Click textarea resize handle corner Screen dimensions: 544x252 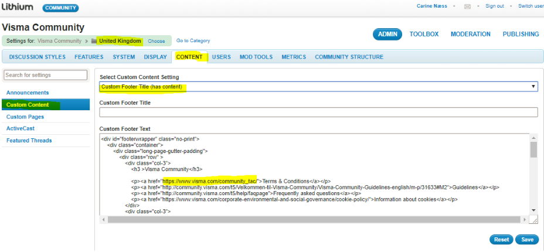click(x=534, y=219)
